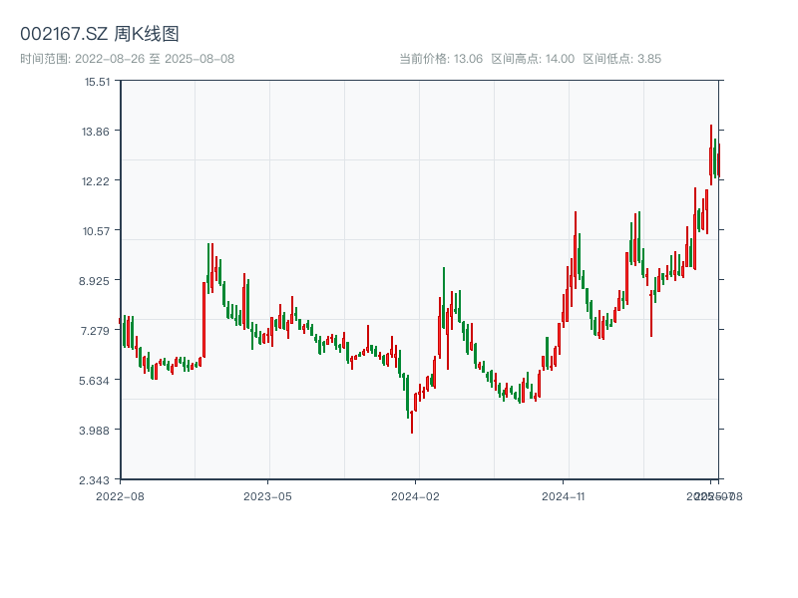Click the tall red candle peaking near 14.00
Screen dimensions: 798x598
click(711, 155)
